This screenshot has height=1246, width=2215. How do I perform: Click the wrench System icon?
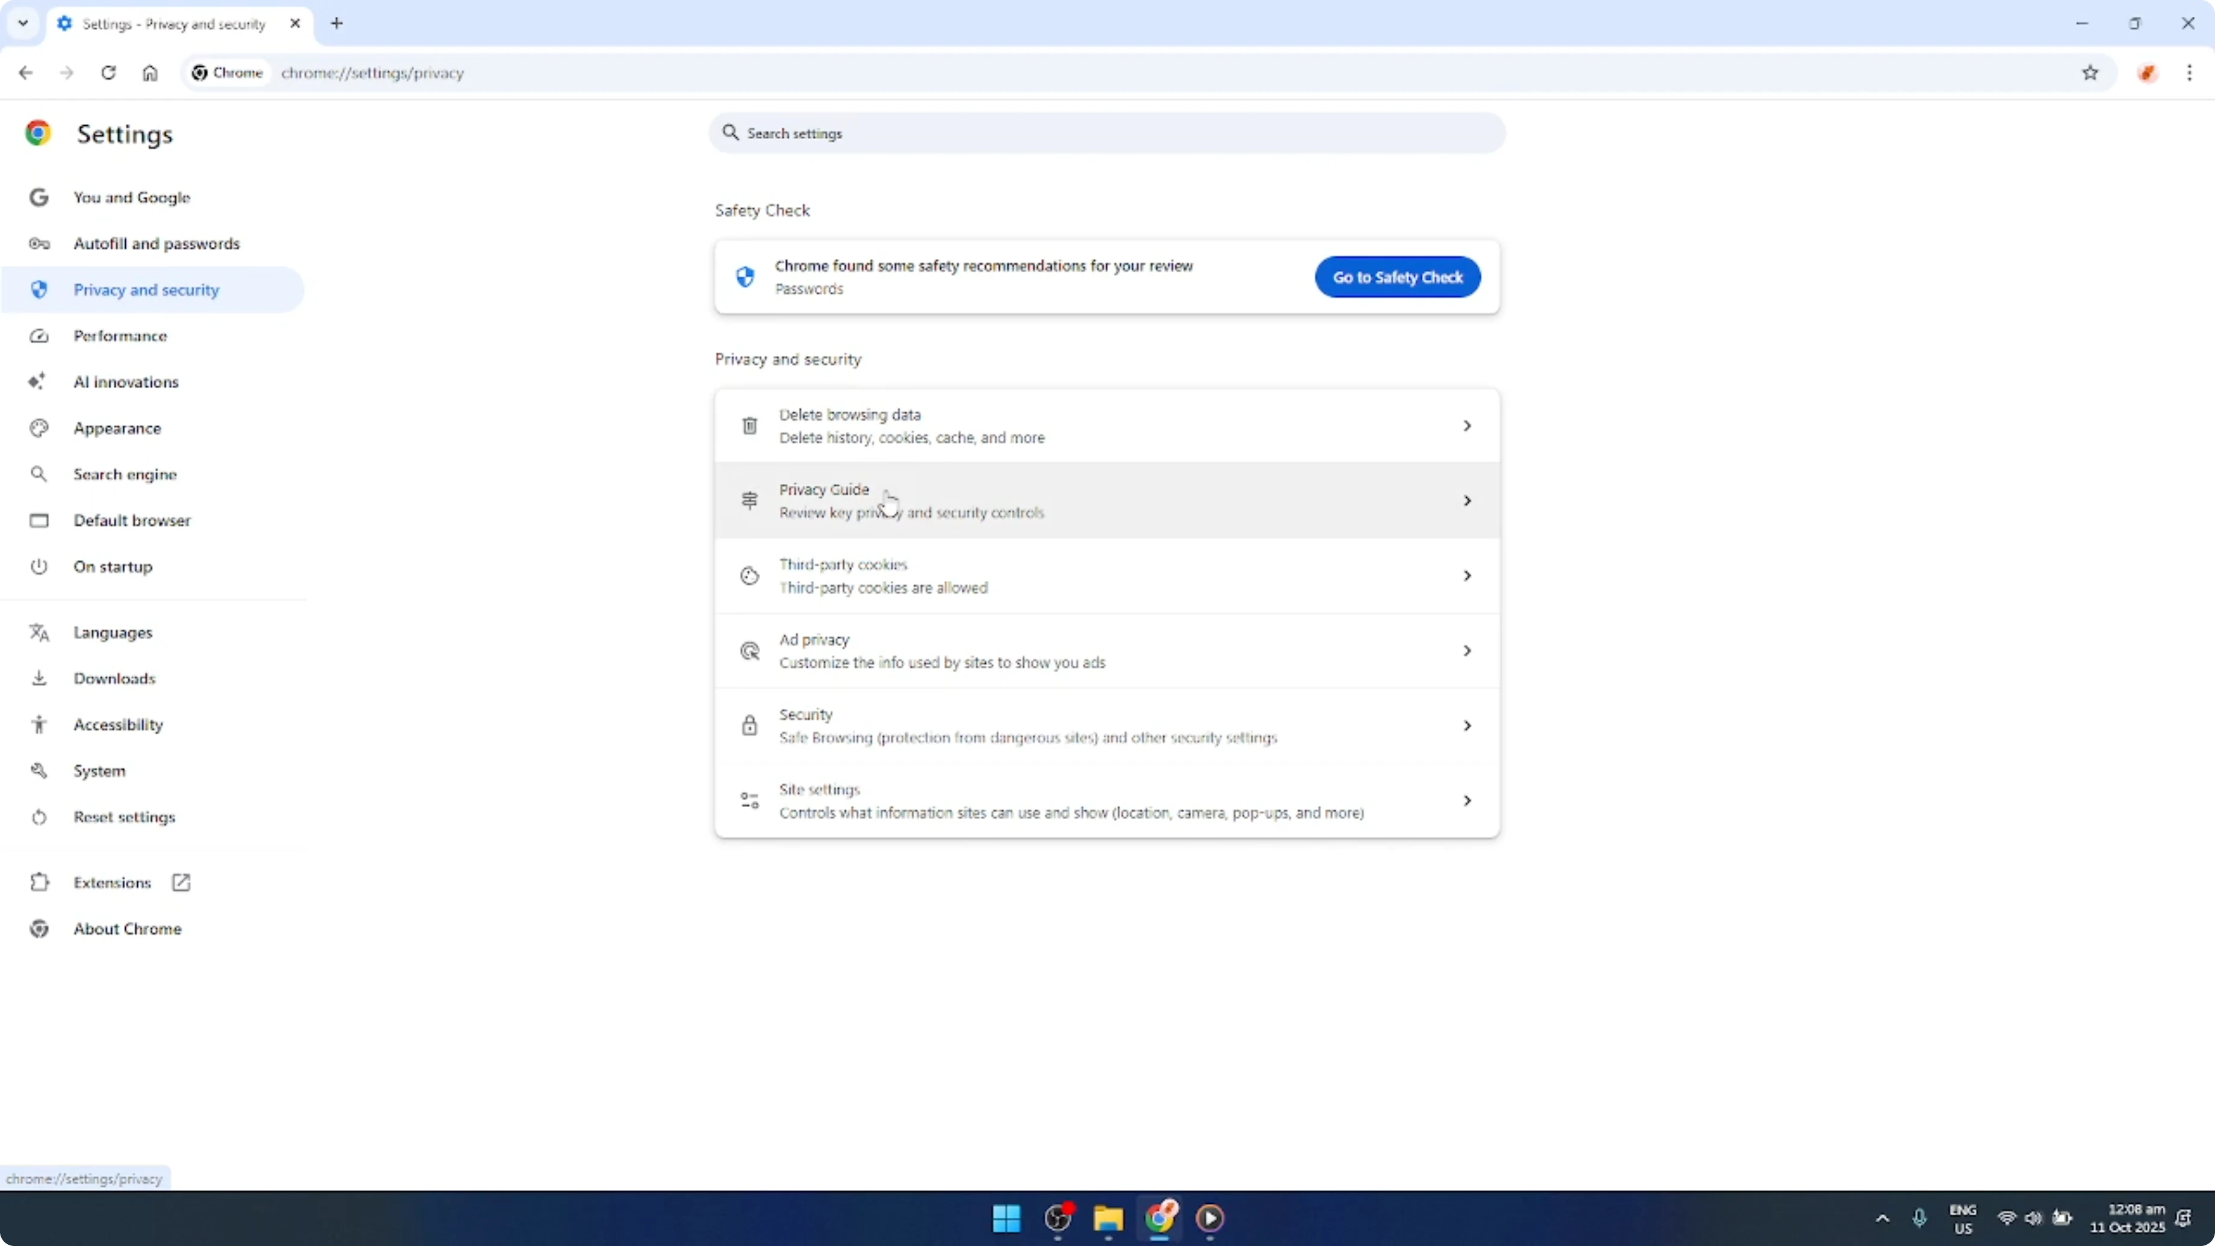coord(39,770)
